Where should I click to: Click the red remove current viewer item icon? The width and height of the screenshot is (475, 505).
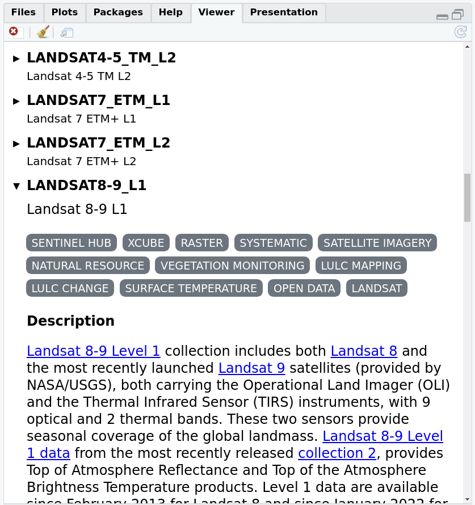pyautogui.click(x=14, y=32)
